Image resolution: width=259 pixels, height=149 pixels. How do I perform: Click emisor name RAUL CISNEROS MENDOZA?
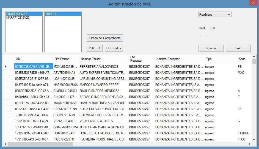pos(103,91)
